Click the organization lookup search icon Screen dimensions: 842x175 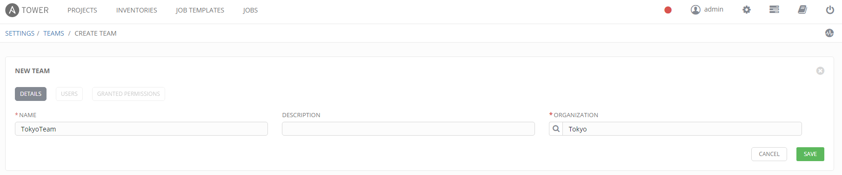point(556,129)
